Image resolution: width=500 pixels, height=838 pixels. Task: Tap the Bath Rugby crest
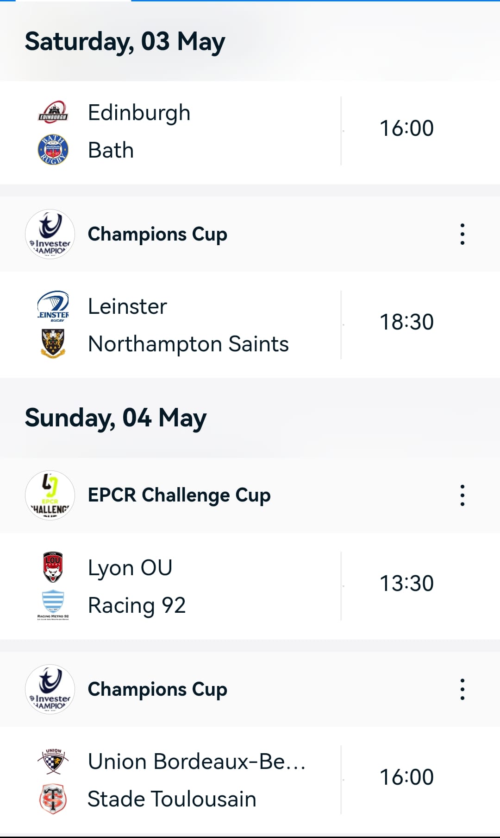tap(53, 150)
